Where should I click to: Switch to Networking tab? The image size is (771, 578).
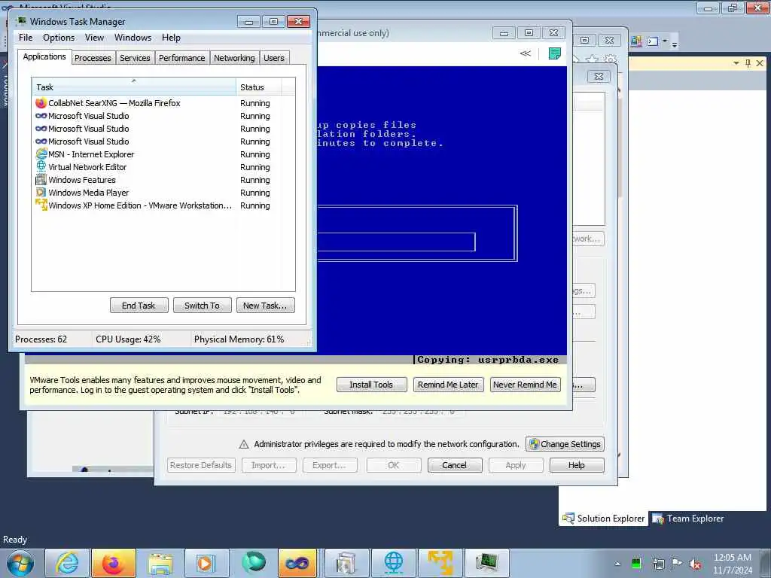[x=234, y=58]
